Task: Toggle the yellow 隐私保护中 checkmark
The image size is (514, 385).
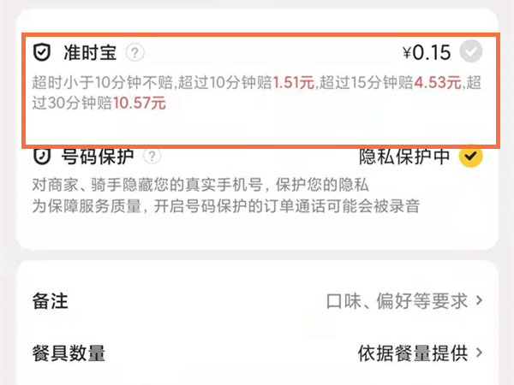Action: 470,156
